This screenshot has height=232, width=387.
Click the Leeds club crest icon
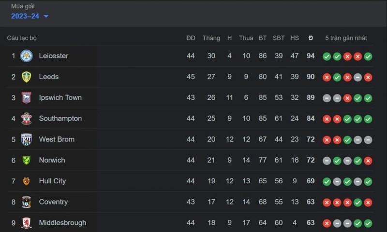pos(27,77)
